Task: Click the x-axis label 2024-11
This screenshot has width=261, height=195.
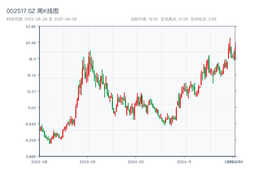Action: (184, 162)
